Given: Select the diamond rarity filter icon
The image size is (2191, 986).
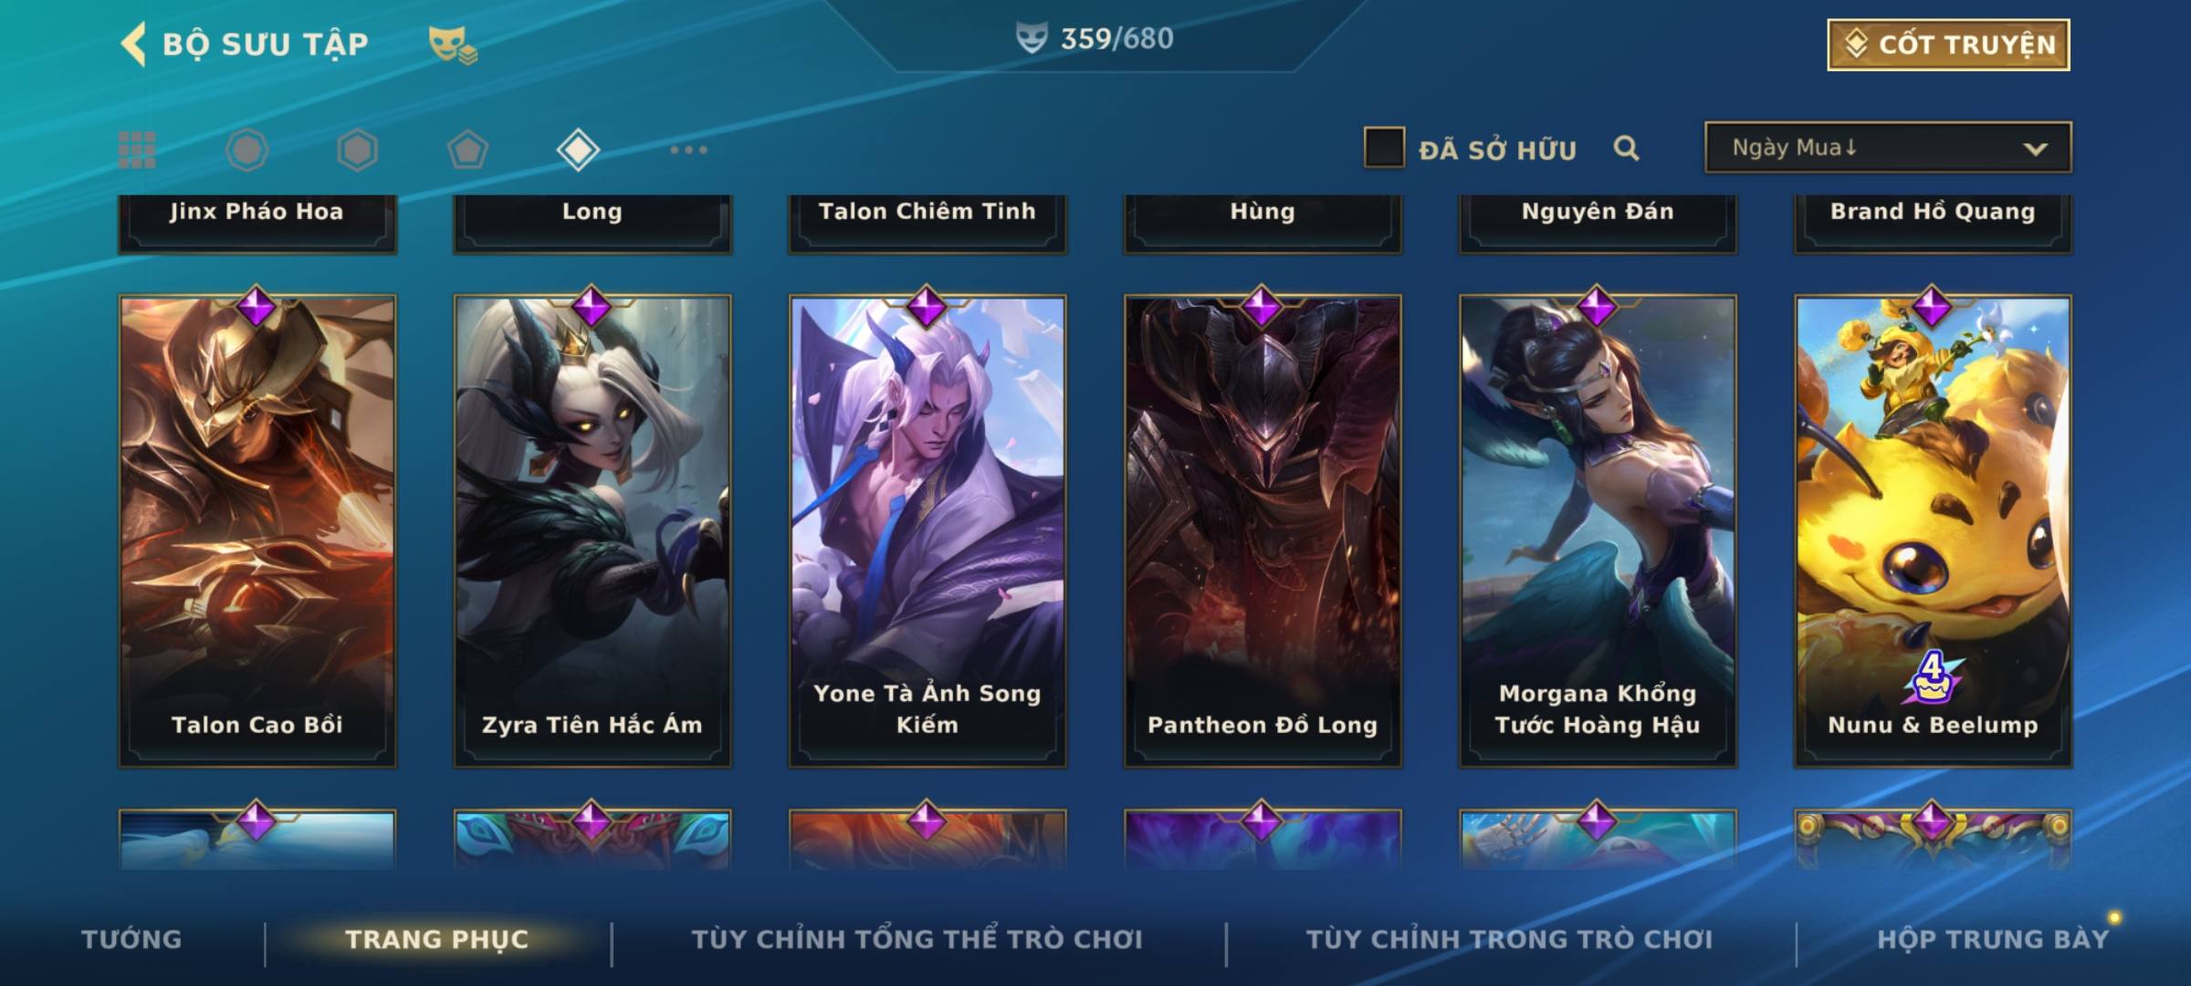Looking at the screenshot, I should coord(578,150).
